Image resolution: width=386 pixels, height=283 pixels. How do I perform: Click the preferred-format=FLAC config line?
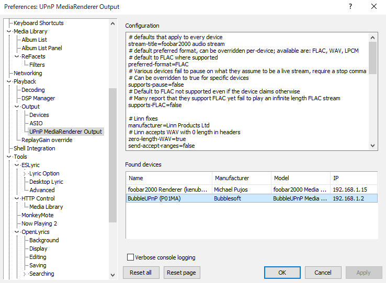pos(158,64)
